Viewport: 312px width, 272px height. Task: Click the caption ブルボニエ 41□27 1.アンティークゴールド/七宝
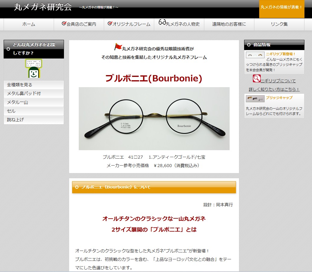click(x=154, y=157)
